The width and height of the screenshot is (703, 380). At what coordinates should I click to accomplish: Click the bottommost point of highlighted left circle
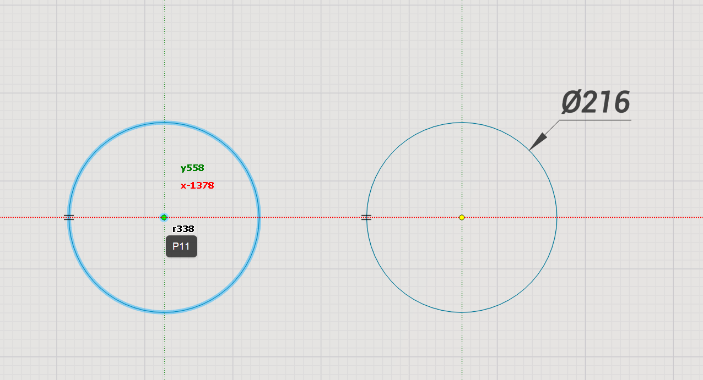(164, 312)
